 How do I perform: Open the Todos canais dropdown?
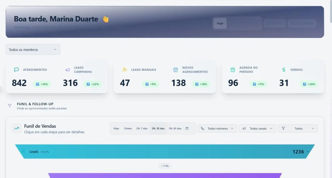[258, 129]
